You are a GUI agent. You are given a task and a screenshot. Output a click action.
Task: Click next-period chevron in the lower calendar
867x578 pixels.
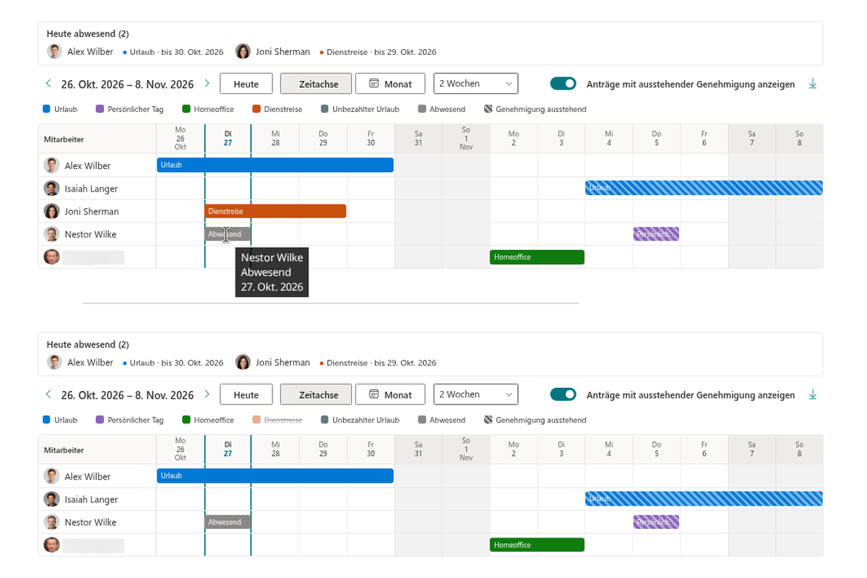point(207,394)
